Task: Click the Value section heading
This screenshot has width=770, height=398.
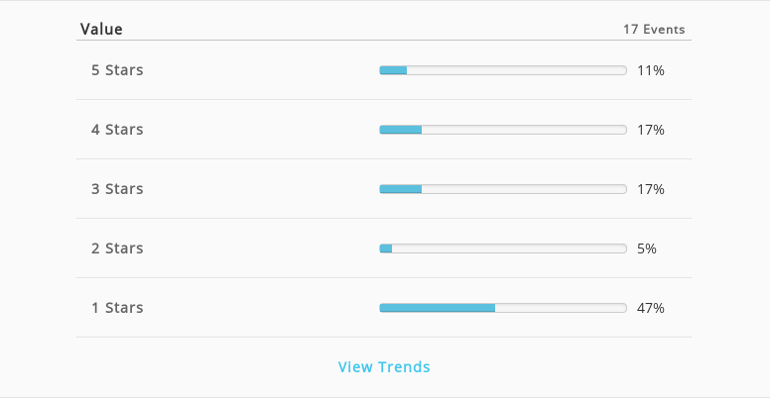Action: tap(101, 29)
